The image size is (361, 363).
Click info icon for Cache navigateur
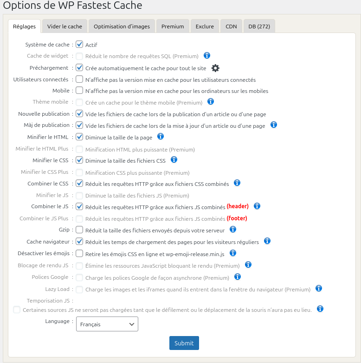click(x=267, y=241)
